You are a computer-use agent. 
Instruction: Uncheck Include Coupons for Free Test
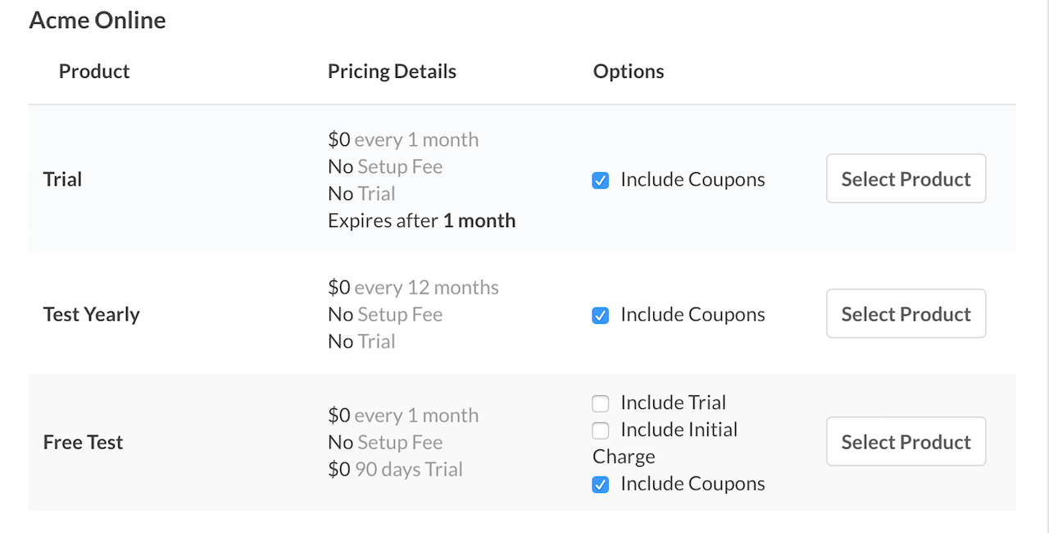pyautogui.click(x=600, y=484)
